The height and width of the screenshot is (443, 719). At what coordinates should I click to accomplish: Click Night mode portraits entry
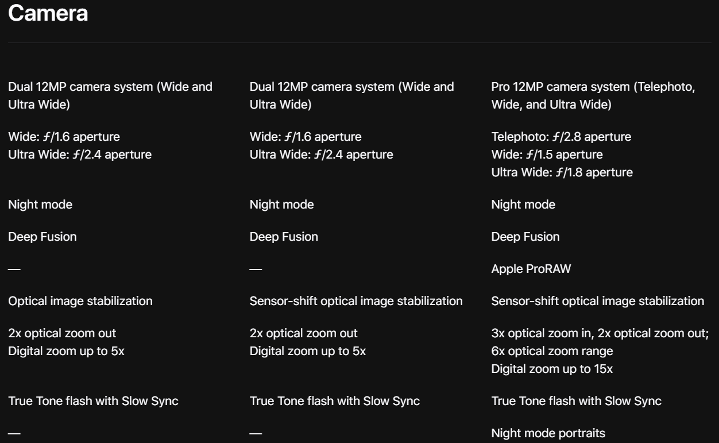point(548,433)
